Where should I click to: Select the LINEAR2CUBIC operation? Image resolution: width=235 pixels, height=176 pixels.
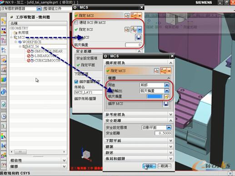[x=46, y=56]
